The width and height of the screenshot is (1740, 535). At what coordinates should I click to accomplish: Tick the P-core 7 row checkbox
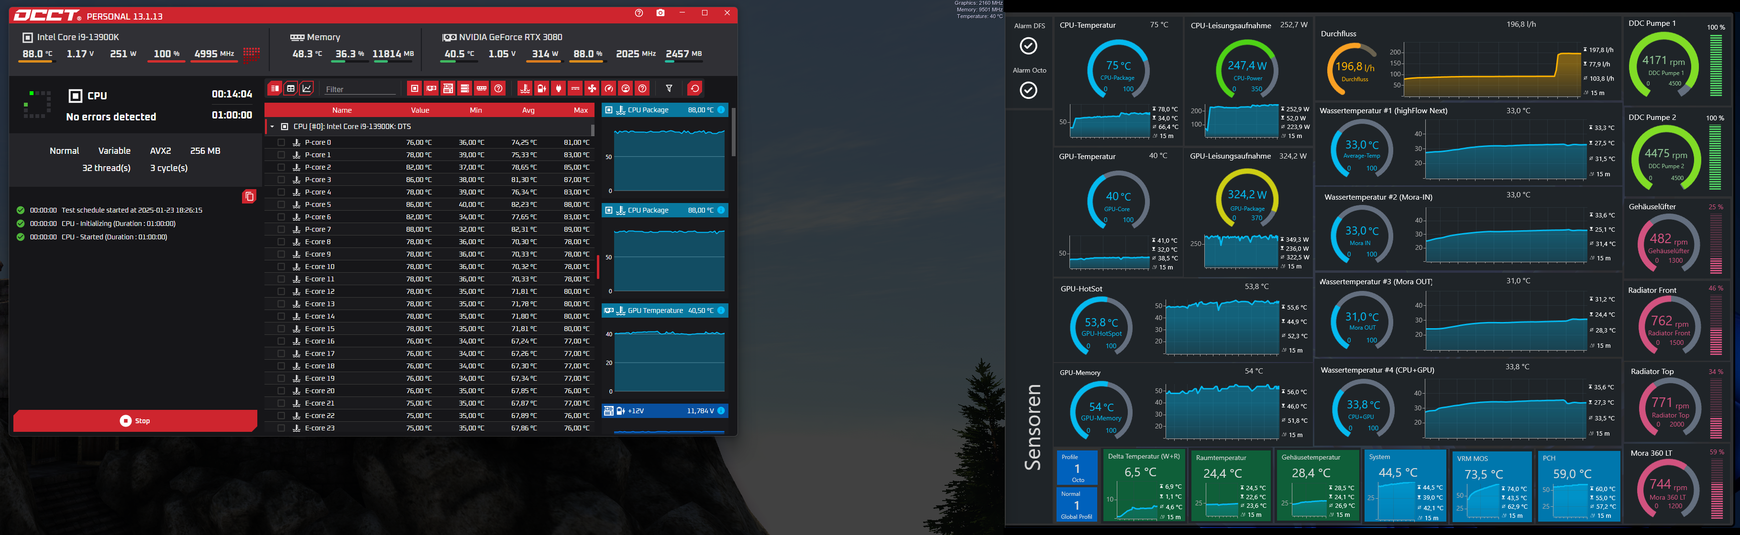pos(281,229)
